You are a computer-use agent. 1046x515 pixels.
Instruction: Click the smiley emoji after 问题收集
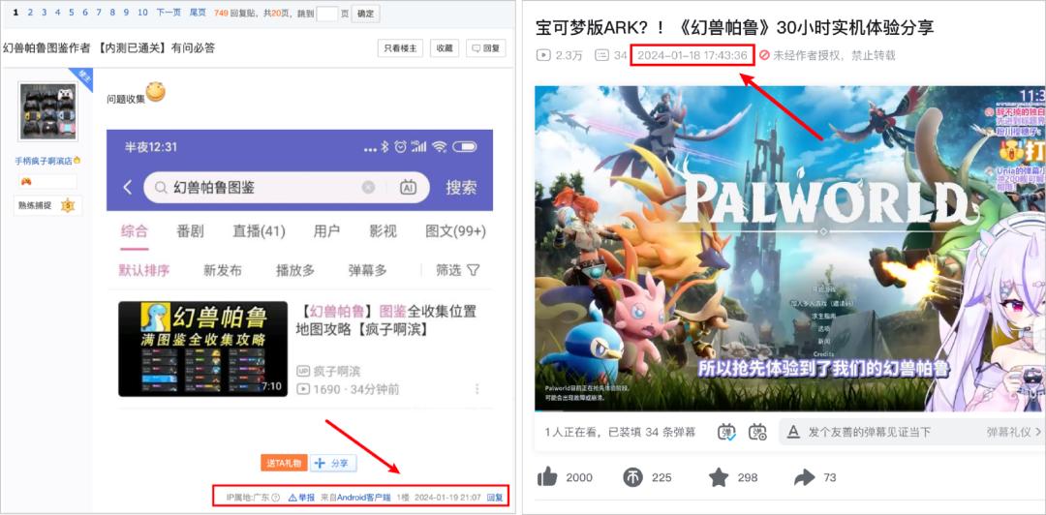pyautogui.click(x=155, y=91)
